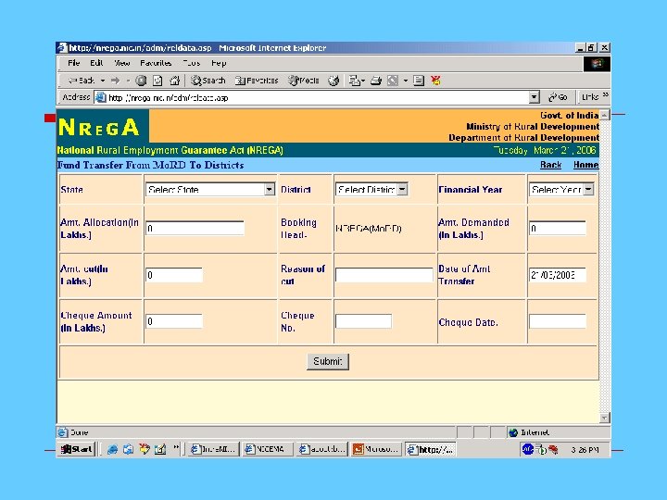This screenshot has height=500, width=667.
Task: Click the Windows logo throbber icon
Action: 597,63
